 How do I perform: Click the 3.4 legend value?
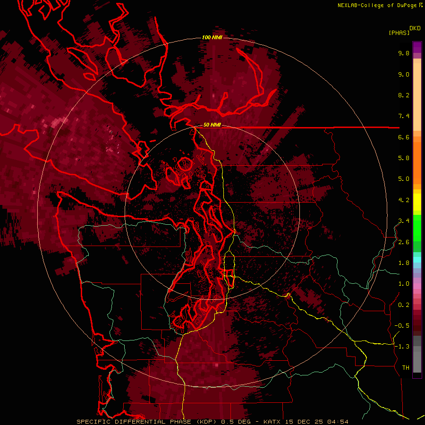[404, 221]
